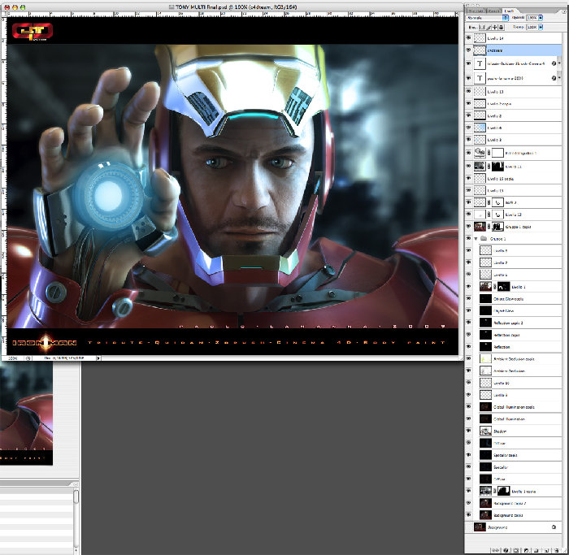Click the Fill percentage field
The image size is (569, 555).
pyautogui.click(x=532, y=27)
